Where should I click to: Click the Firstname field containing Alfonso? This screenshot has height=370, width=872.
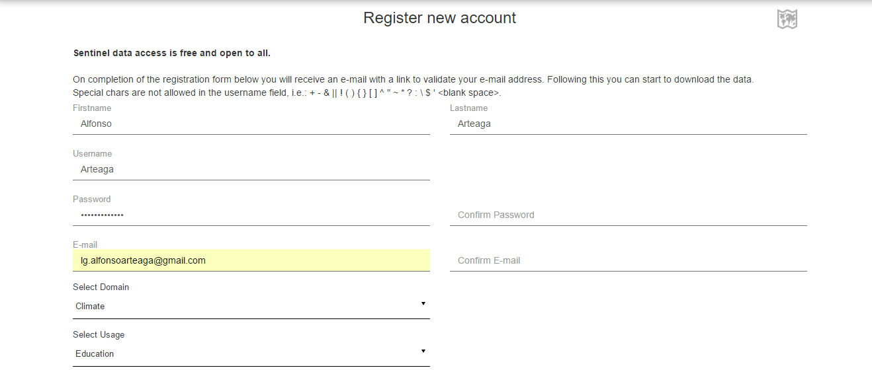(x=251, y=124)
